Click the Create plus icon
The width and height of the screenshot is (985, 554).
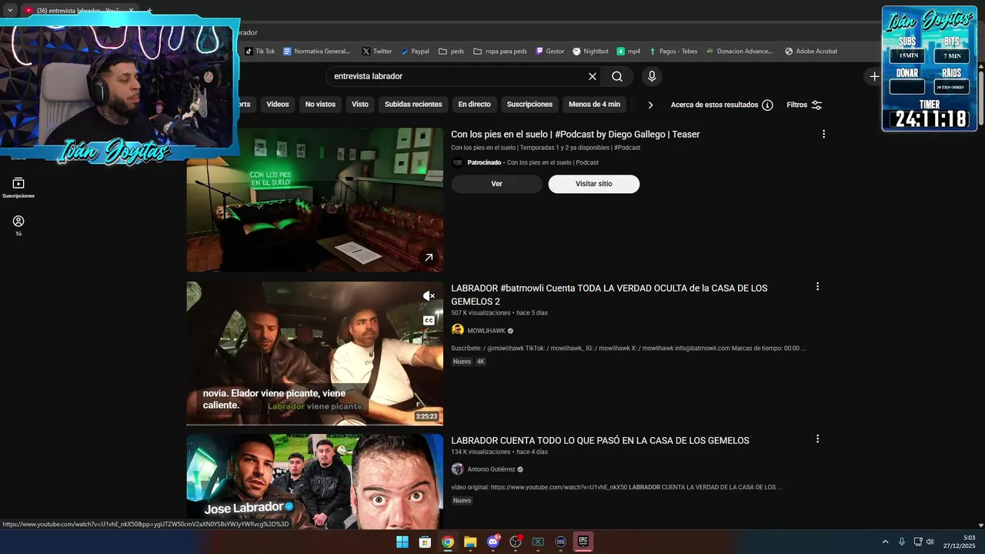874,76
